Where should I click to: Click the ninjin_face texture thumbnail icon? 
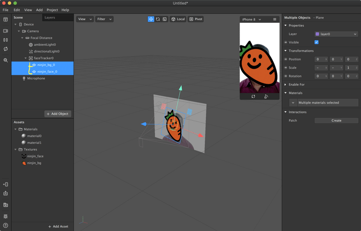coord(24,156)
